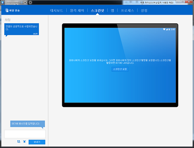Open the 앱 tab
Image resolution: width=194 pixels, height=148 pixels.
point(113,10)
